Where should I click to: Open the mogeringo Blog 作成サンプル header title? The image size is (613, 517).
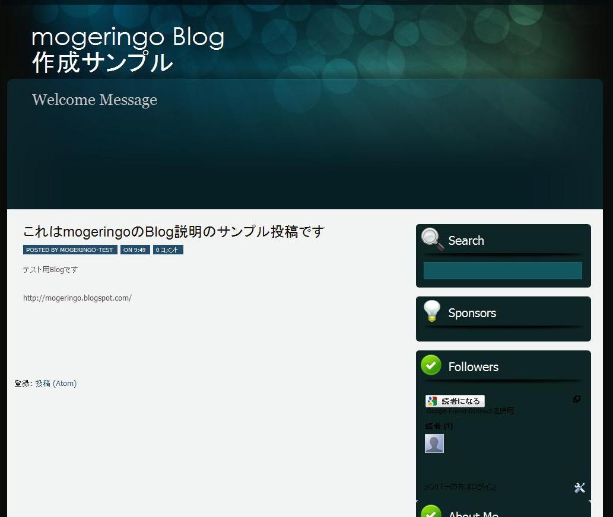tap(128, 50)
